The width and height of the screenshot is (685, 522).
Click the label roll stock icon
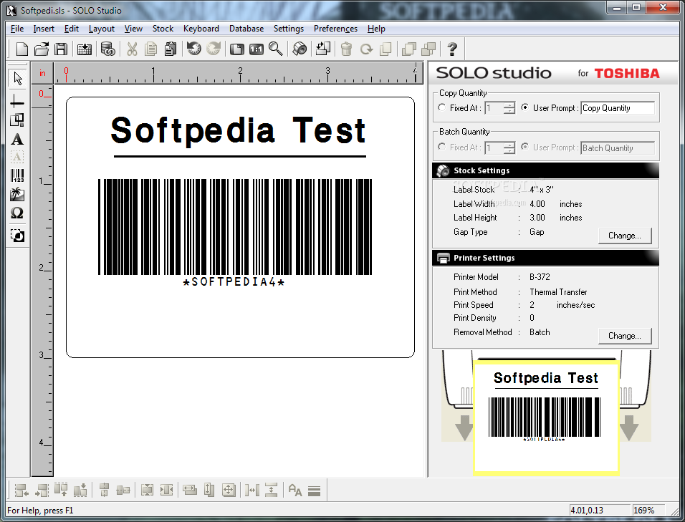coord(300,49)
